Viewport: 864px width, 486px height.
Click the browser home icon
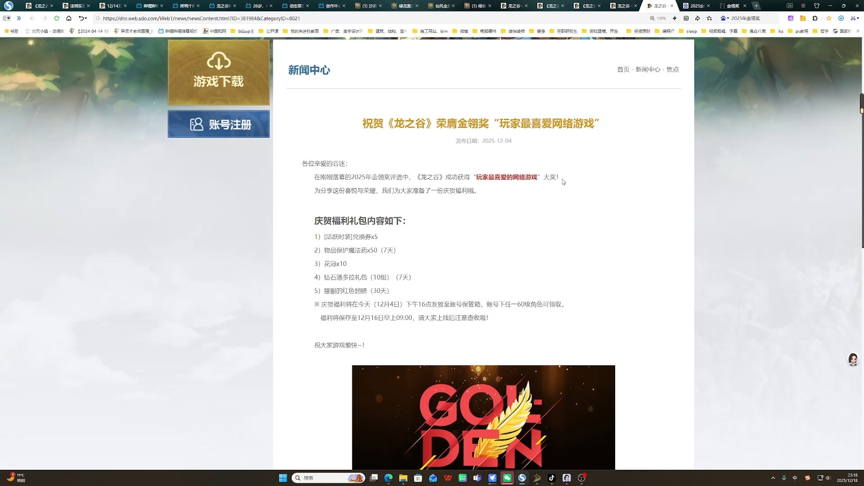click(x=69, y=18)
